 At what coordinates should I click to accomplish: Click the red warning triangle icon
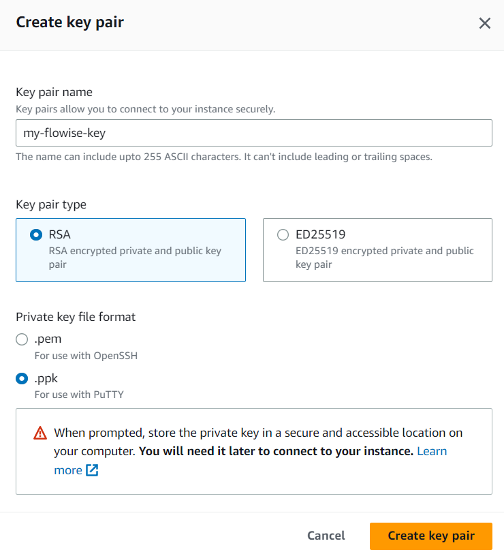click(x=41, y=433)
